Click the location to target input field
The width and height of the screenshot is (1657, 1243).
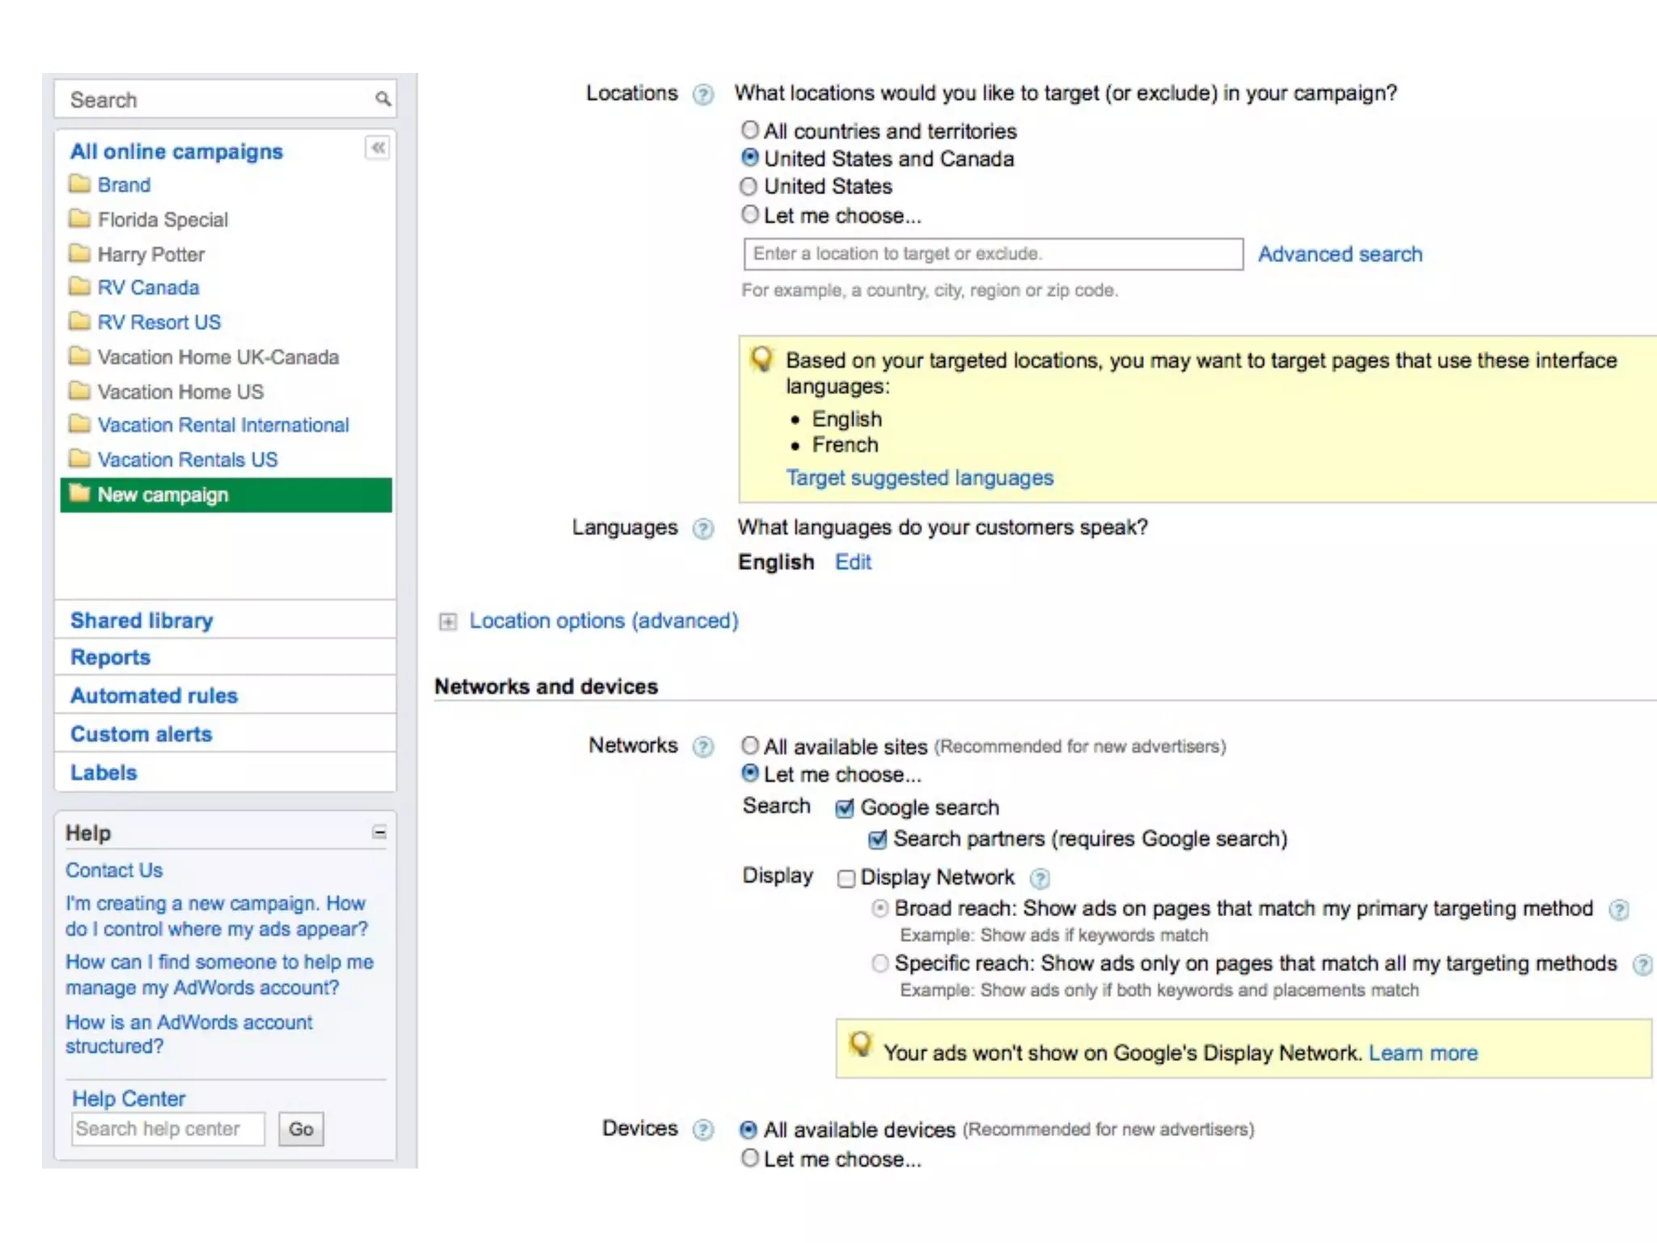(993, 254)
